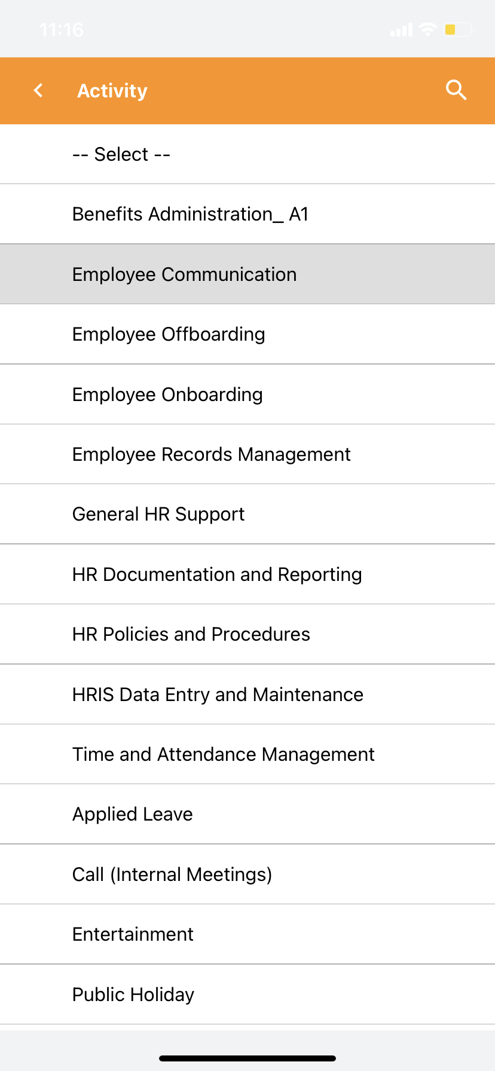Choose Employee Onboarding activity
This screenshot has height=1071, width=495.
[x=247, y=394]
